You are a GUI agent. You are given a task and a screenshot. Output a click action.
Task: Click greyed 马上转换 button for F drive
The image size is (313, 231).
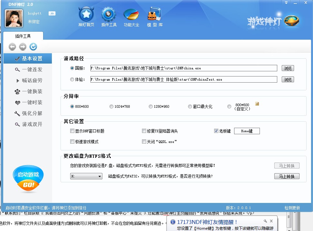tap(287, 166)
